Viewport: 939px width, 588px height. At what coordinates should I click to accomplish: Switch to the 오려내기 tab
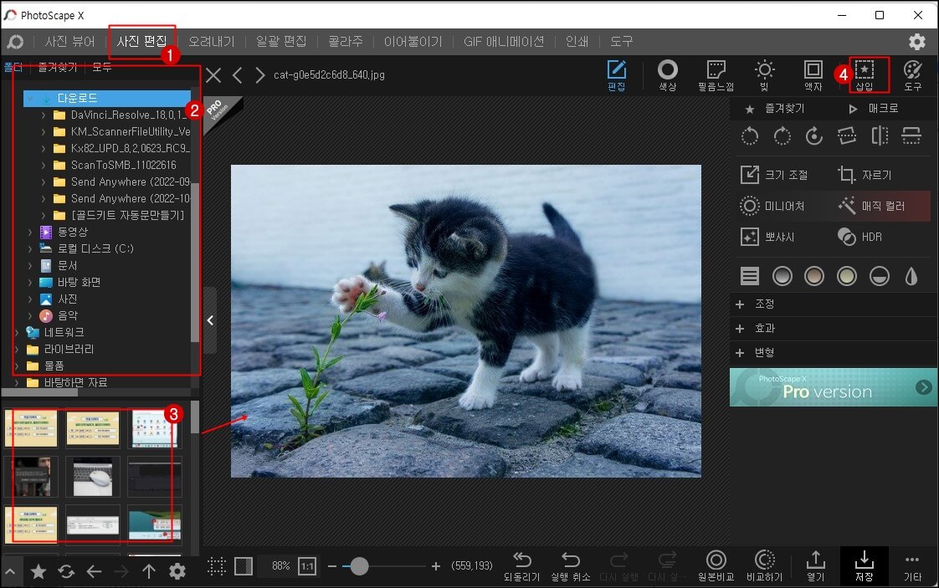(212, 41)
